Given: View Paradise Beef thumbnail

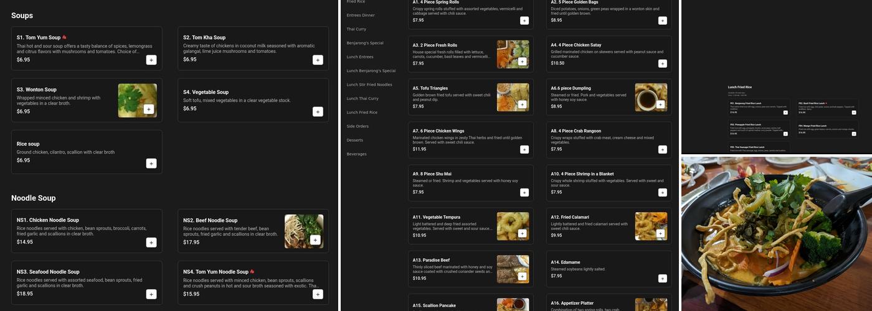Looking at the screenshot, I should coord(513,269).
